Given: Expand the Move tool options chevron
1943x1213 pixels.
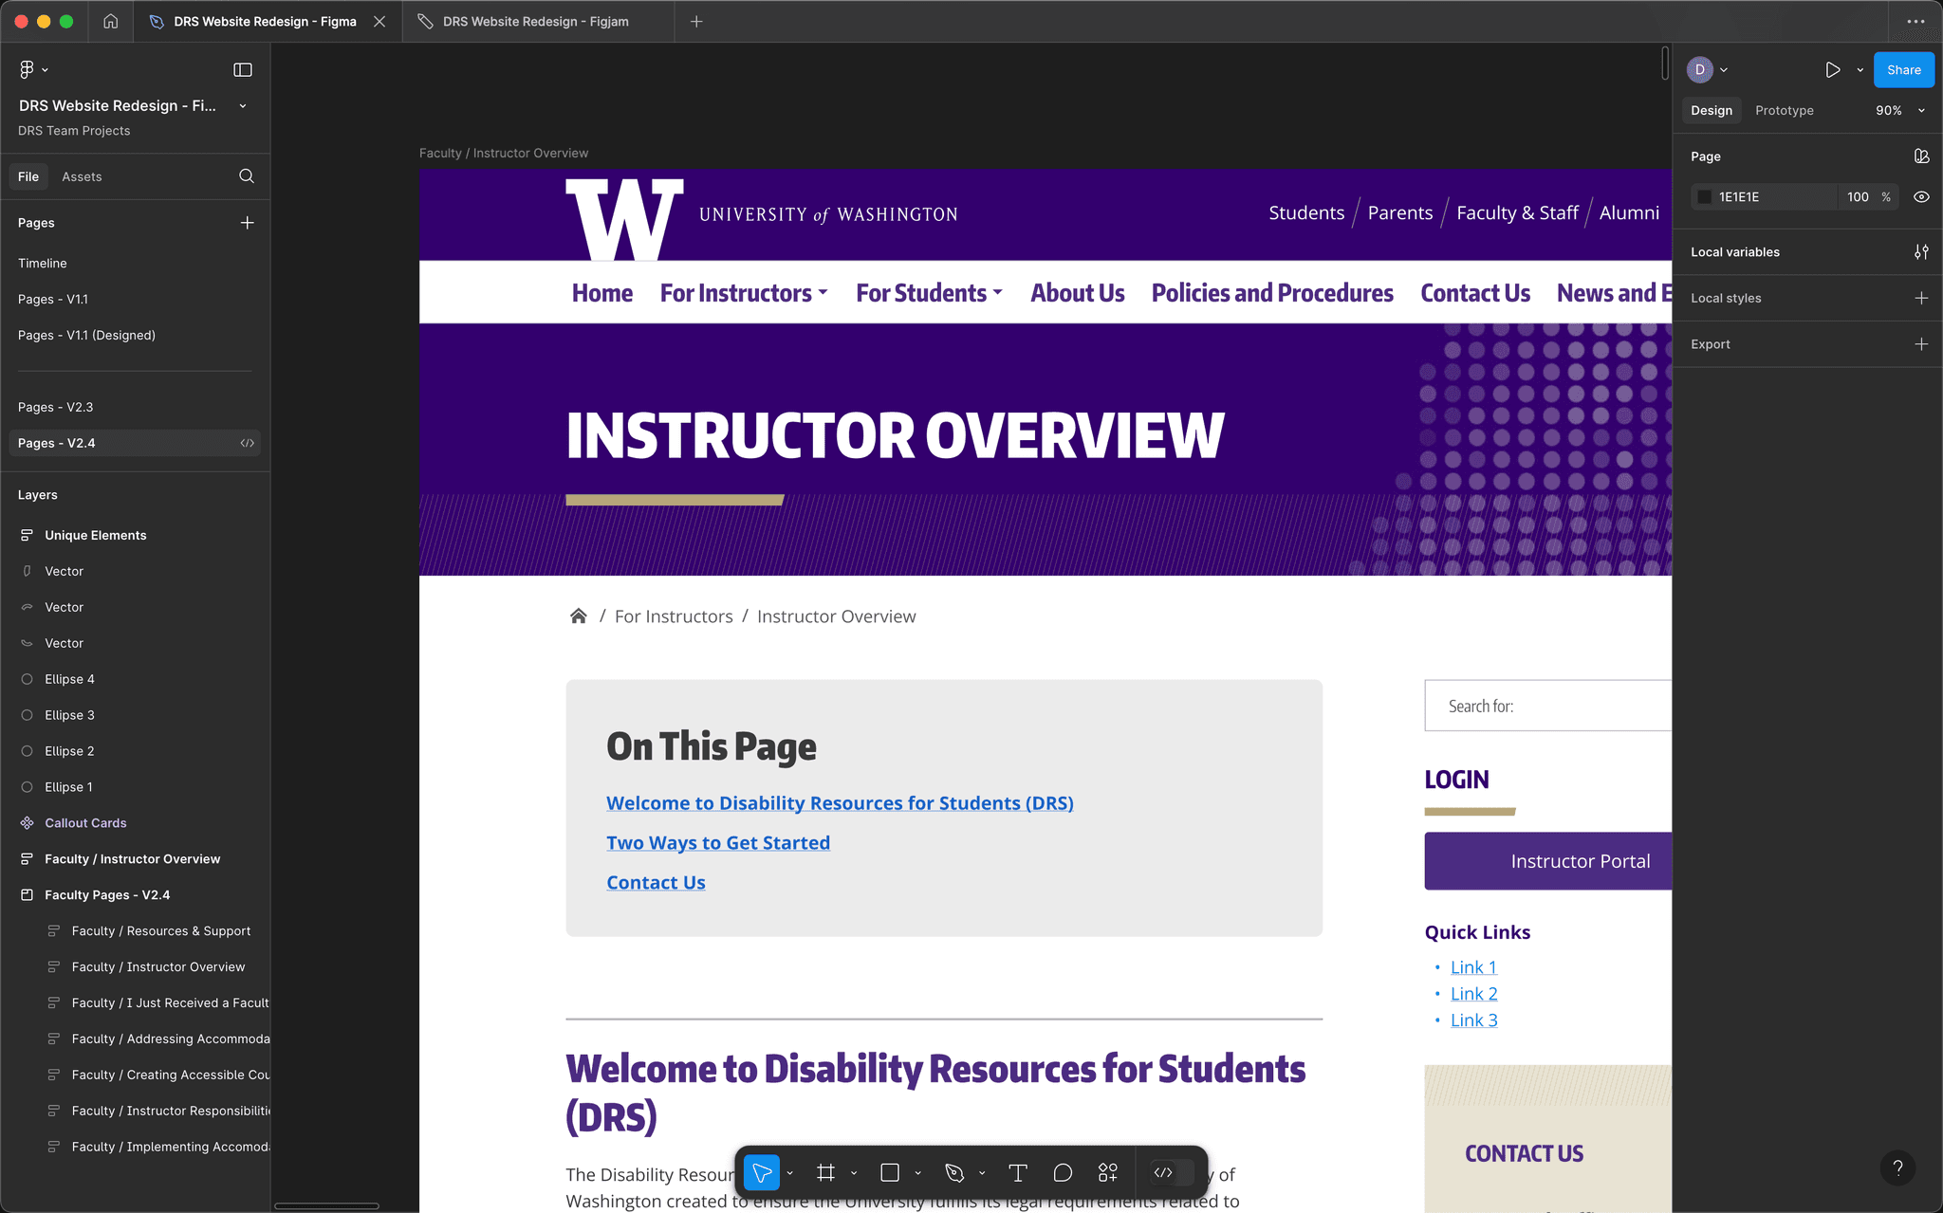Looking at the screenshot, I should click(790, 1172).
